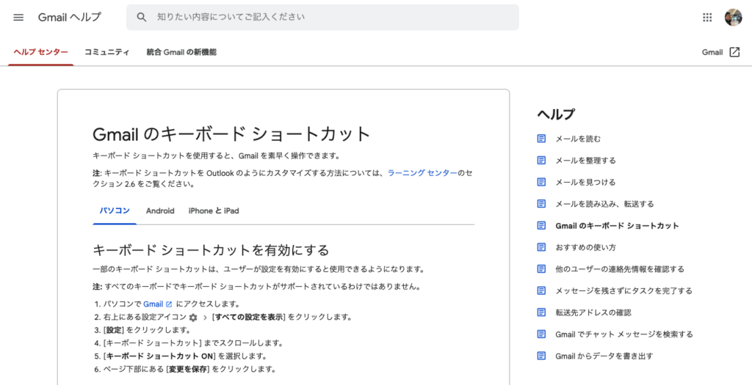Click the Gmail external-link icon
Viewport: 752px width, 385px height.
734,52
